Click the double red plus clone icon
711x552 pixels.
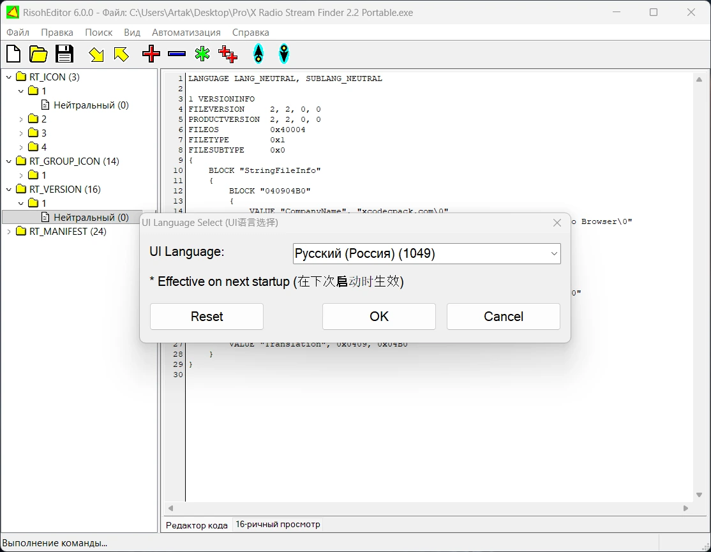point(228,54)
